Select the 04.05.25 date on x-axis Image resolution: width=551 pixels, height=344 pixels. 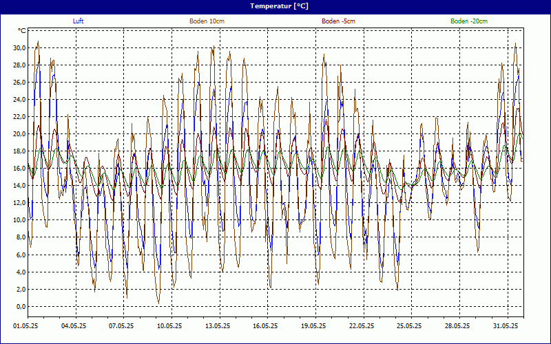click(73, 326)
